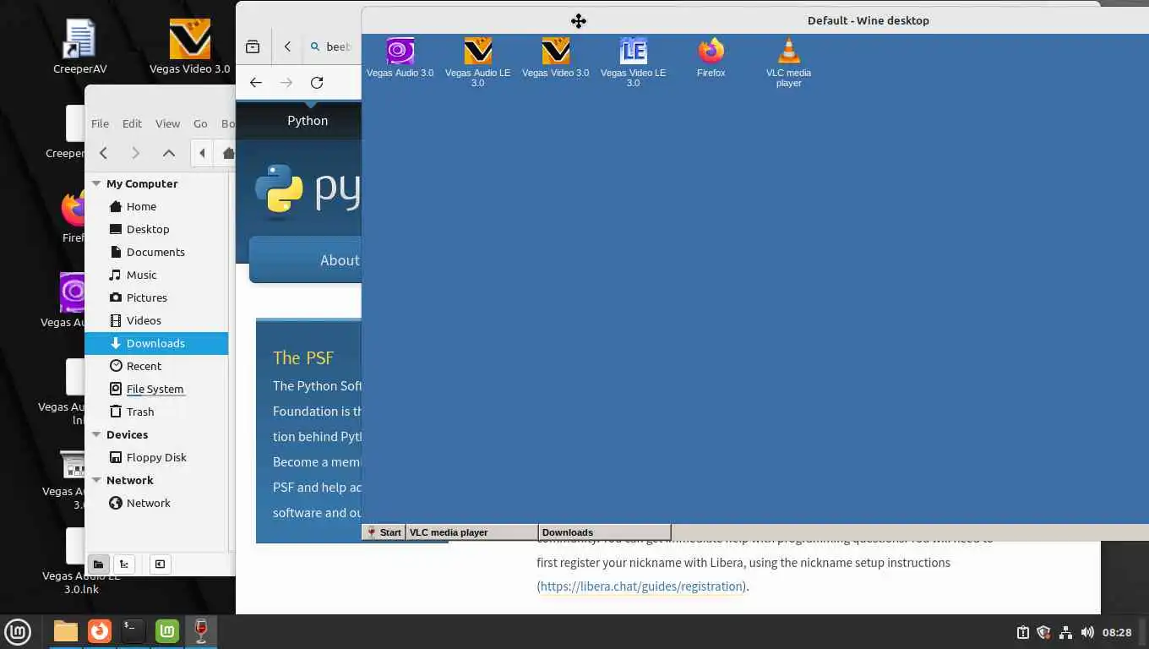Go forward in the file manager
1149x649 pixels.
click(x=135, y=153)
